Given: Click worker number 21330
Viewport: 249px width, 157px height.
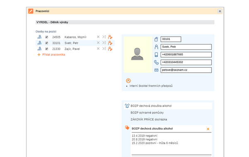Looking at the screenshot, I should pos(56,49).
